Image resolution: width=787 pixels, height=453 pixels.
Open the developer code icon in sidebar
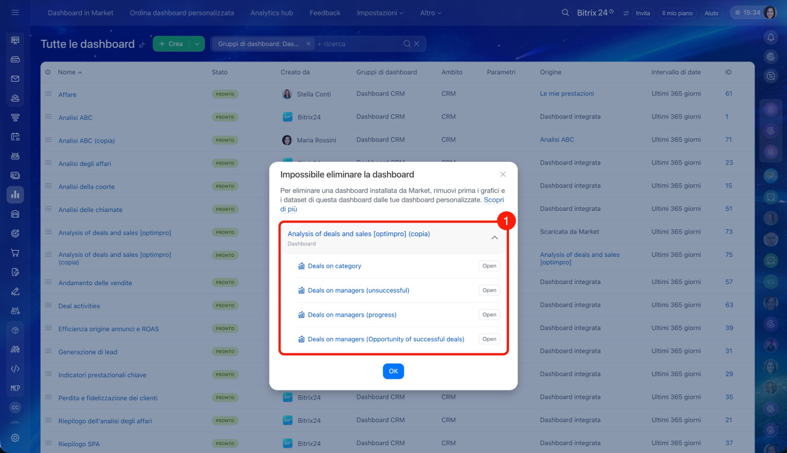click(15, 369)
